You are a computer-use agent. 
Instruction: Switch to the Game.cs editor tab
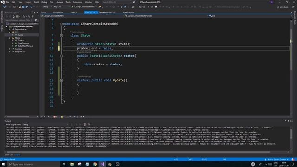(74, 13)
